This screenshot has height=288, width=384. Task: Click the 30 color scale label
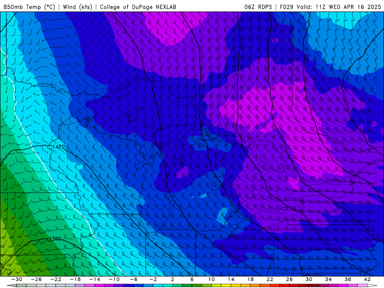309,279
